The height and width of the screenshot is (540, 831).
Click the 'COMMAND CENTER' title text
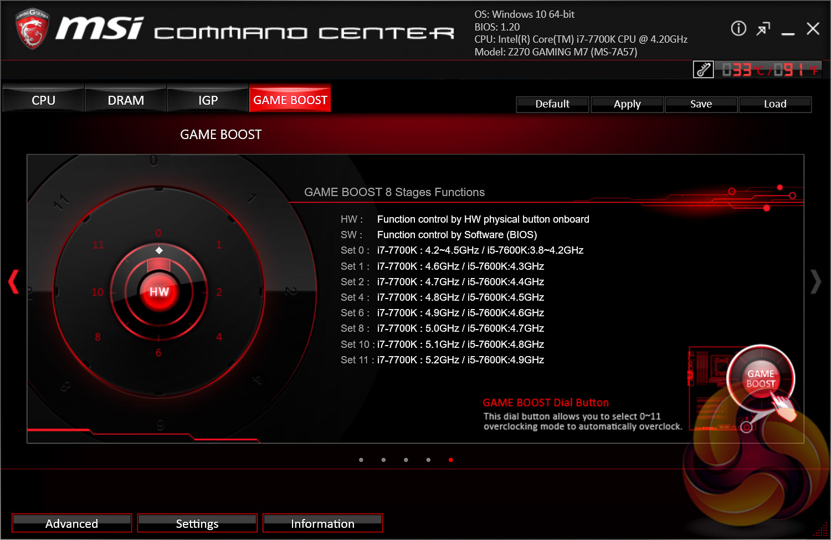(x=304, y=33)
